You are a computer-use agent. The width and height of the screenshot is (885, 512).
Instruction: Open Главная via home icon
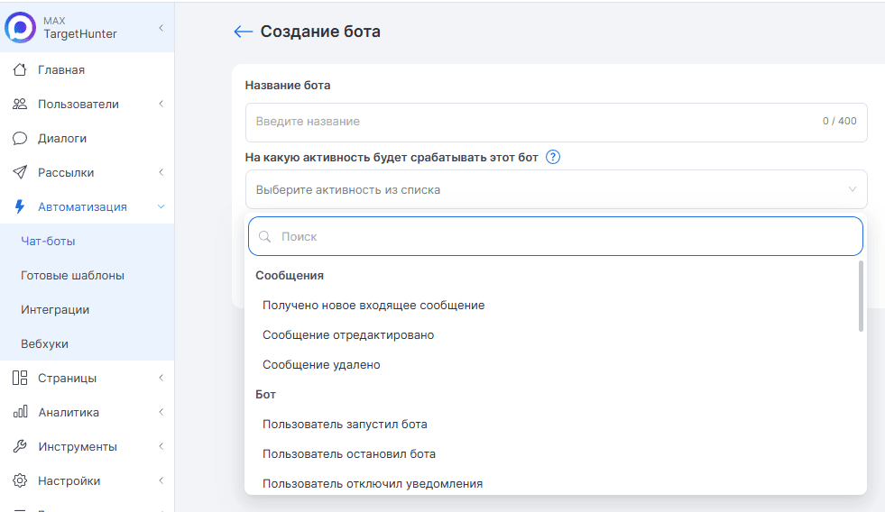20,69
